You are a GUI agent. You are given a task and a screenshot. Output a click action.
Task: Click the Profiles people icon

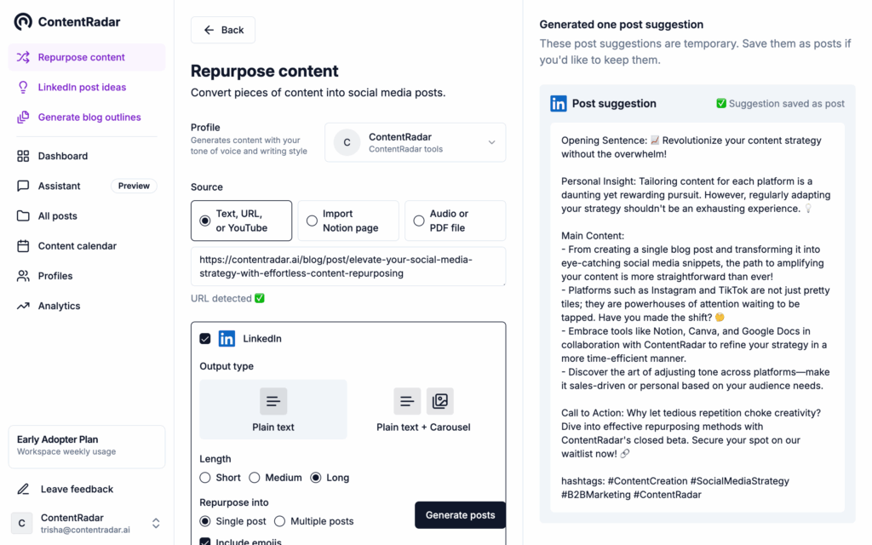[x=23, y=276]
